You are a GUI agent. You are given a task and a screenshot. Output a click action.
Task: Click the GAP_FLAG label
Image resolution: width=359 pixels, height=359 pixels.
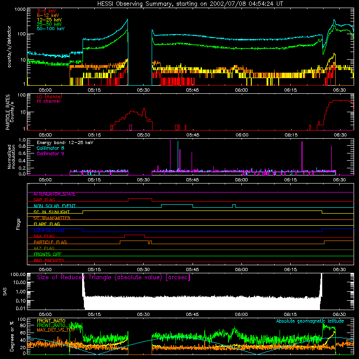pyautogui.click(x=44, y=200)
